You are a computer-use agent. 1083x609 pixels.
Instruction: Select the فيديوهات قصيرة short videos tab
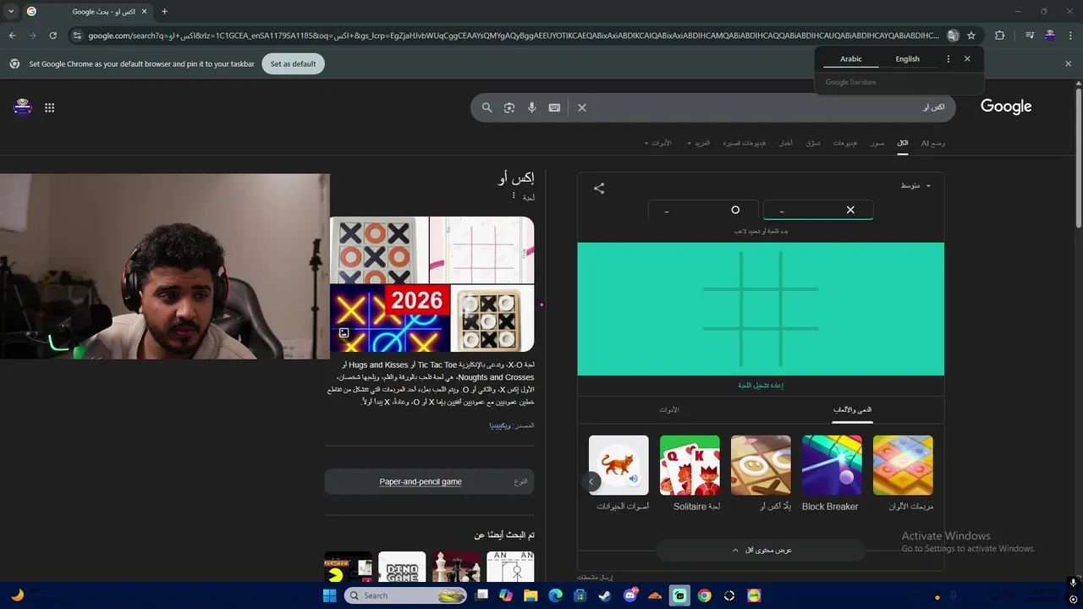(744, 143)
